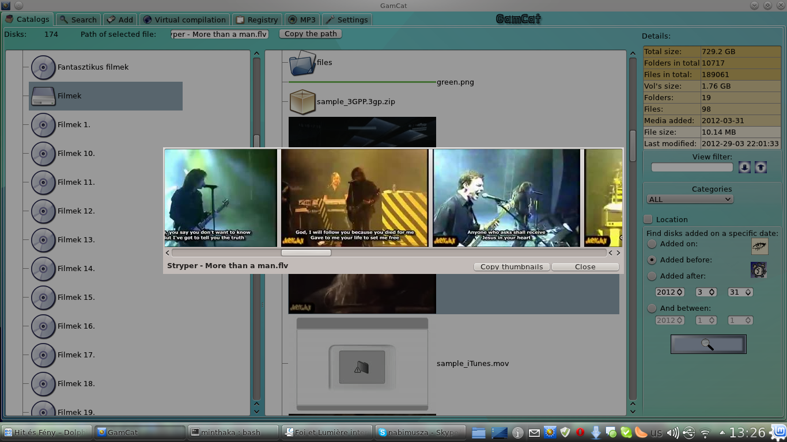
Task: Click the View filter text field
Action: 692,167
